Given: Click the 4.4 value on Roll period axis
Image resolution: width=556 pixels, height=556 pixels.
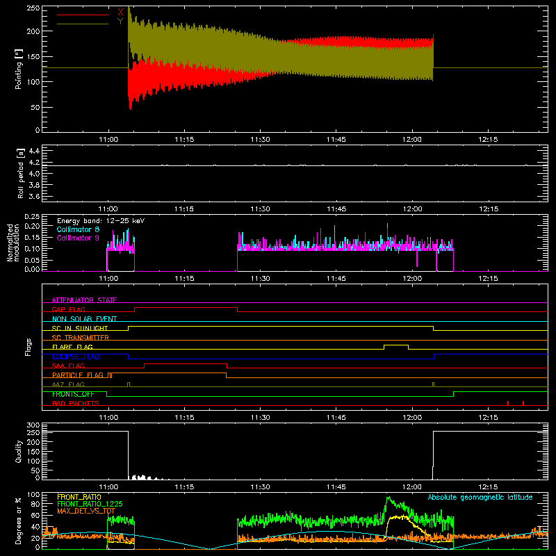Looking at the screenshot, I should [34, 151].
